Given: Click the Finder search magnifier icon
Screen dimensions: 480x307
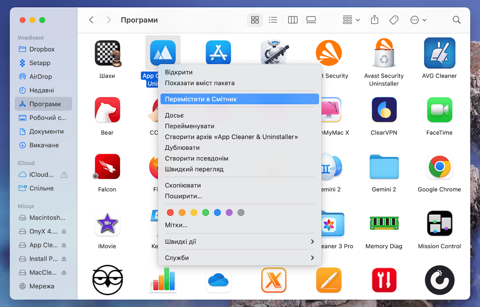Looking at the screenshot, I should pos(456,20).
